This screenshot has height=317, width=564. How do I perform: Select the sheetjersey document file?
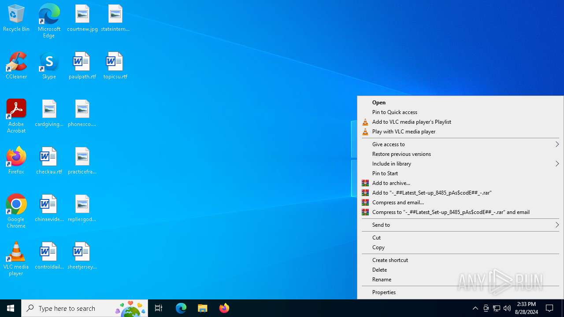click(x=82, y=256)
